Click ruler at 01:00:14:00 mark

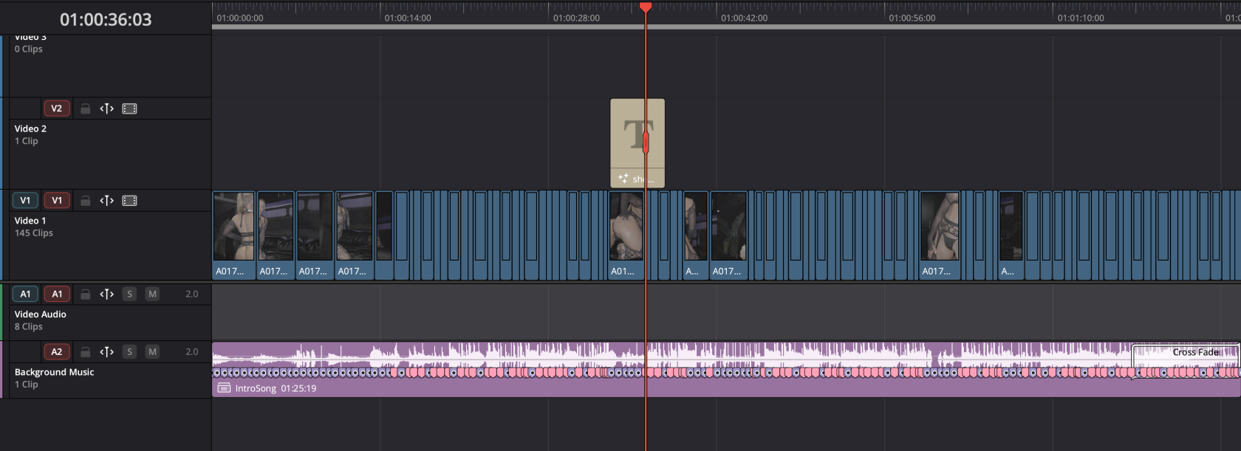[408, 18]
